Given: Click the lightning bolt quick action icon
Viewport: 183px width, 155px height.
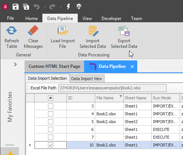Looking at the screenshot, I should pos(68,7).
